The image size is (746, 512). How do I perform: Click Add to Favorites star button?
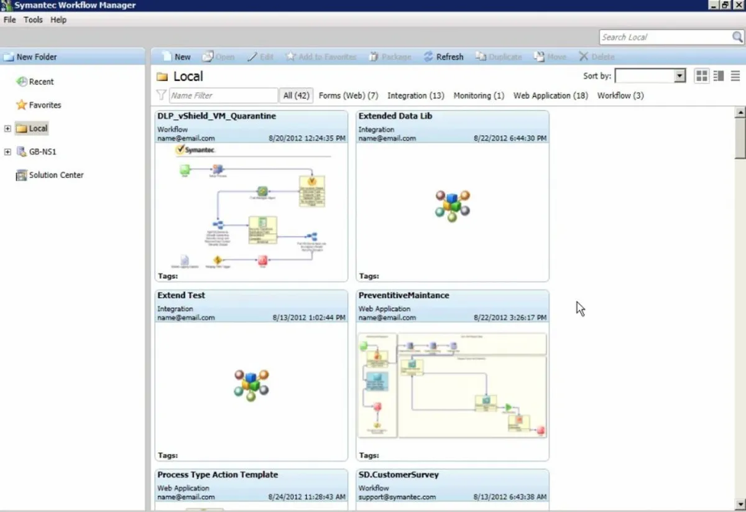[321, 57]
